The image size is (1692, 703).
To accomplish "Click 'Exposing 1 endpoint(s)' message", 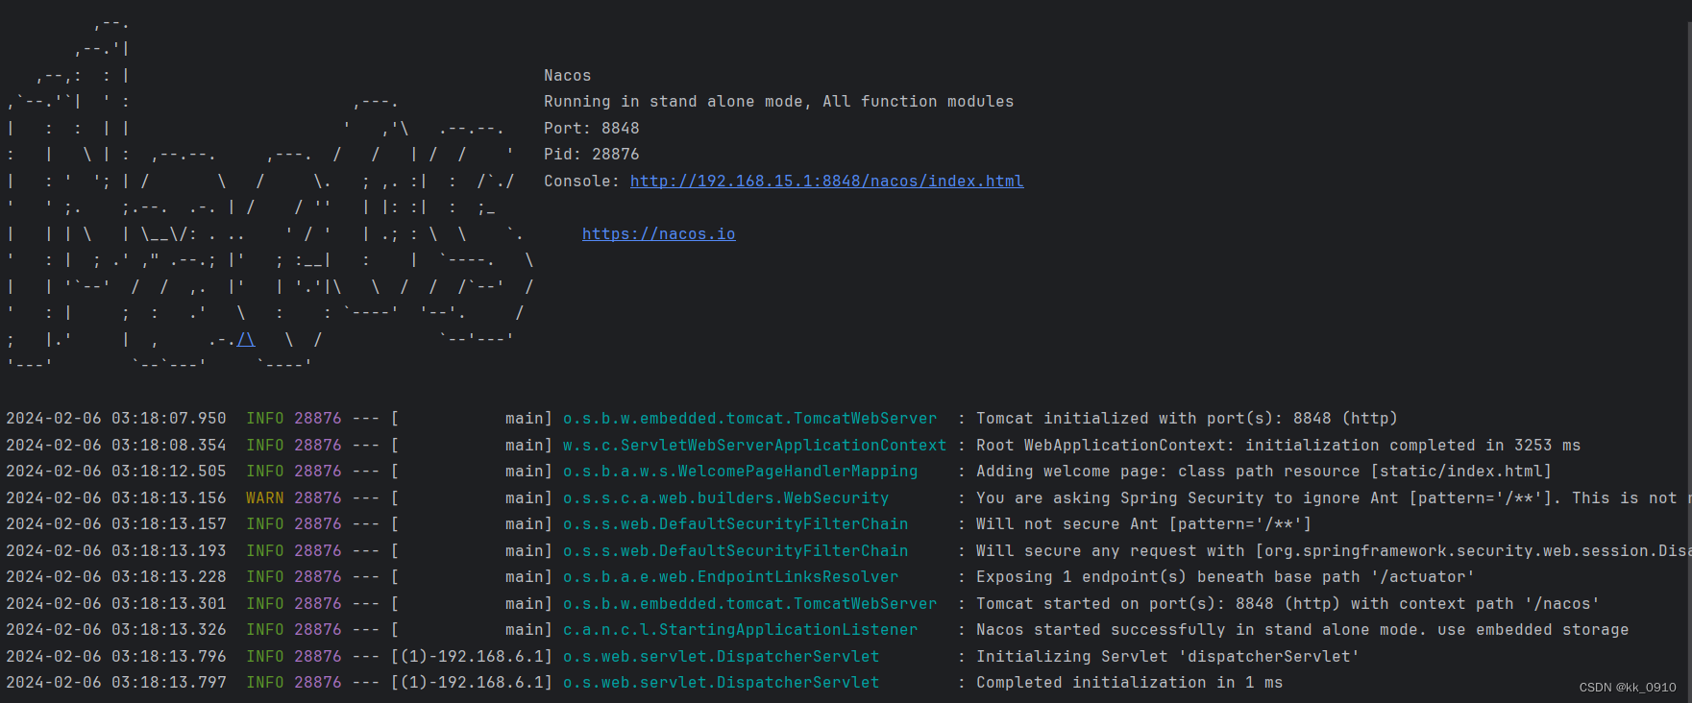I will coord(1226,577).
